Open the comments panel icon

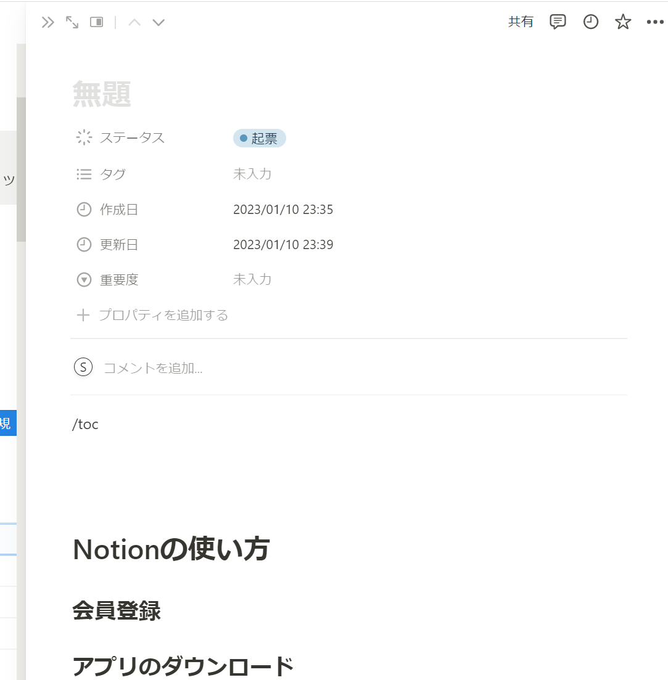558,22
